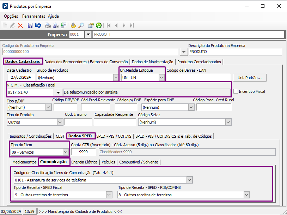Enable the Incentivo Fiscal checkbox

(236, 91)
